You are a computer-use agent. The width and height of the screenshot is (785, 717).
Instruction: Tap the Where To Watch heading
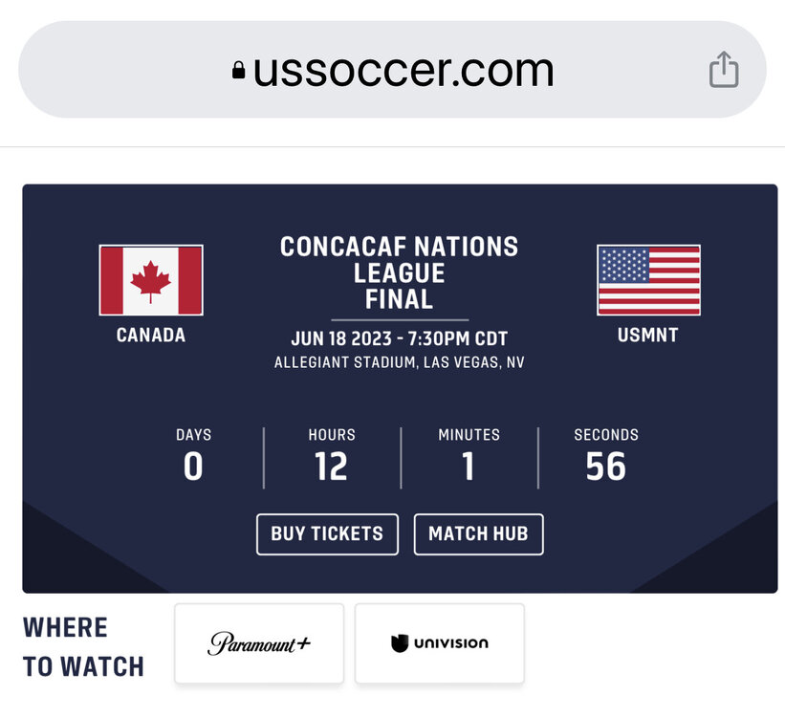pyautogui.click(x=83, y=647)
